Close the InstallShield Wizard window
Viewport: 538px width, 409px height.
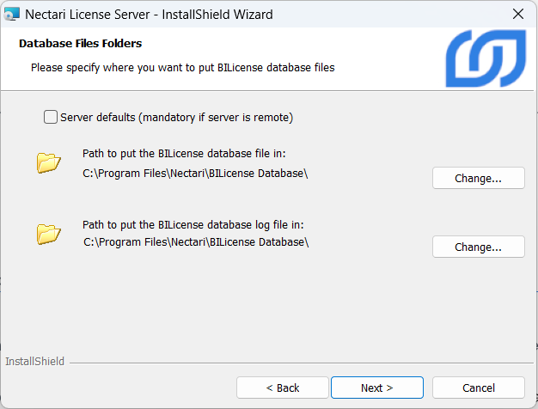pos(518,14)
